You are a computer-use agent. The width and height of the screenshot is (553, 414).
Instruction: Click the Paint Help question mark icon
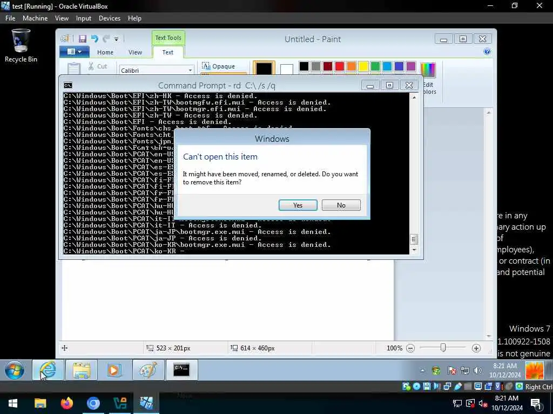(x=487, y=52)
